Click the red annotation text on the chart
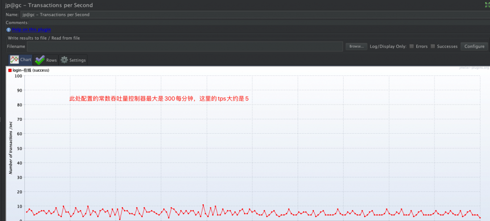Viewport: 490px width, 221px height. [x=159, y=99]
